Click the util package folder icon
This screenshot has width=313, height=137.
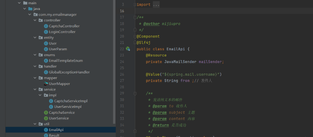41,124
